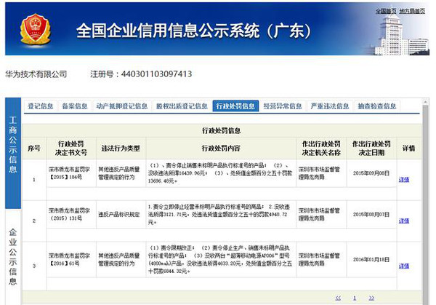This screenshot has height=305, width=436.
Task: Click the 序号 column header
Action: click(x=34, y=148)
